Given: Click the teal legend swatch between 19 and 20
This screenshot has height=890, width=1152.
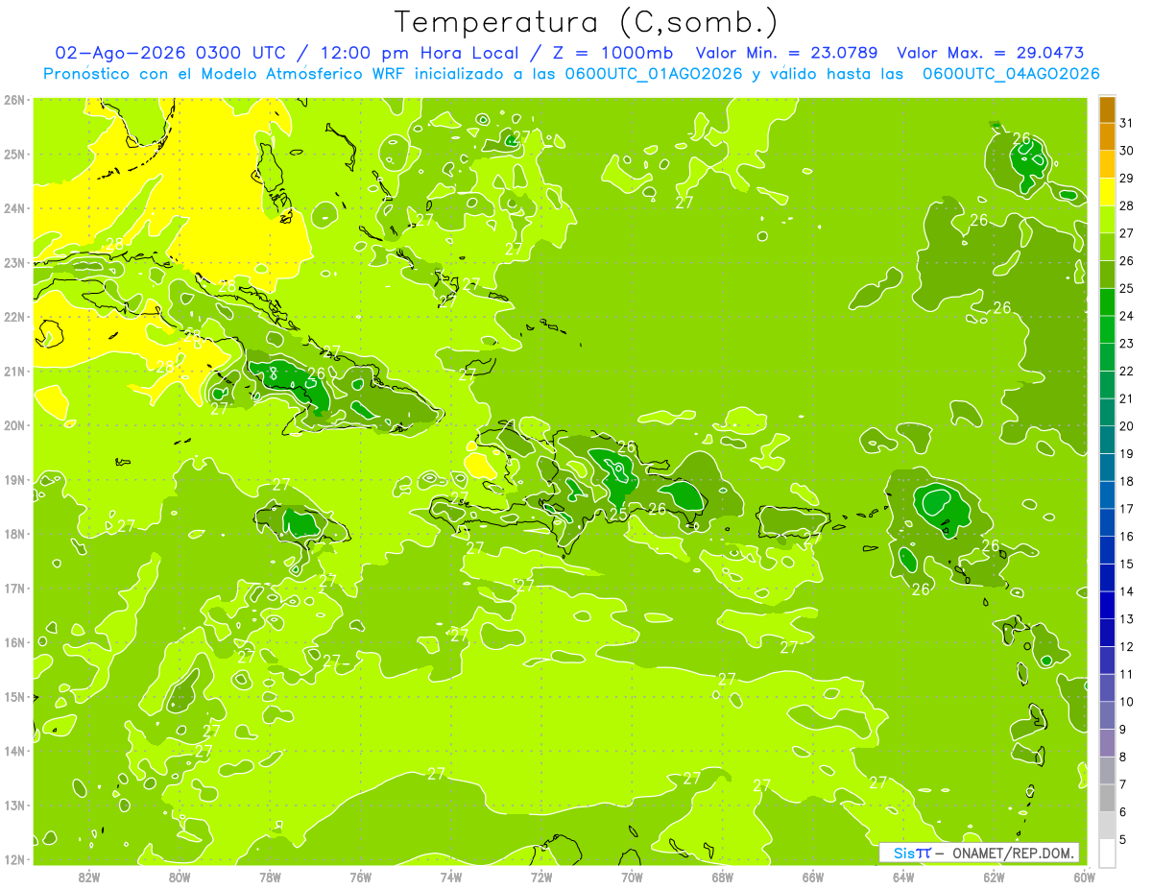Looking at the screenshot, I should click(1107, 439).
